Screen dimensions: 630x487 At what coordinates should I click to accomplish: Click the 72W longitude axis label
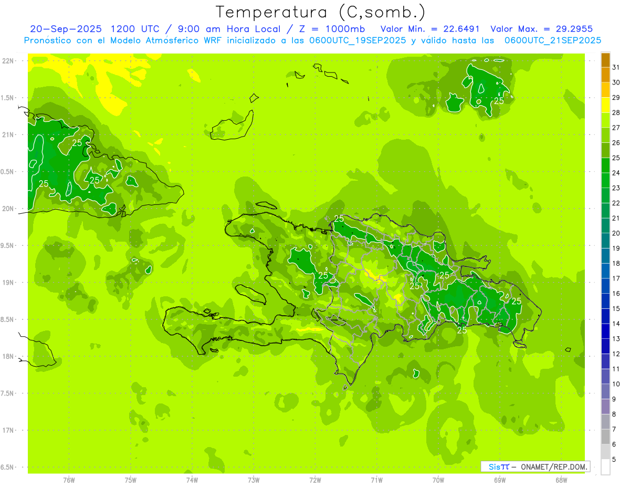pyautogui.click(x=315, y=480)
